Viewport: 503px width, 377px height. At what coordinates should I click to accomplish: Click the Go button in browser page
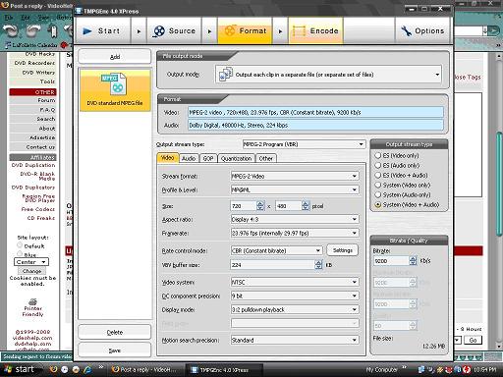(x=473, y=340)
